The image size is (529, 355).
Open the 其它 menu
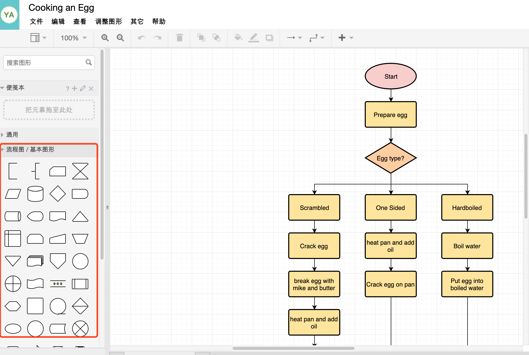pyautogui.click(x=137, y=21)
